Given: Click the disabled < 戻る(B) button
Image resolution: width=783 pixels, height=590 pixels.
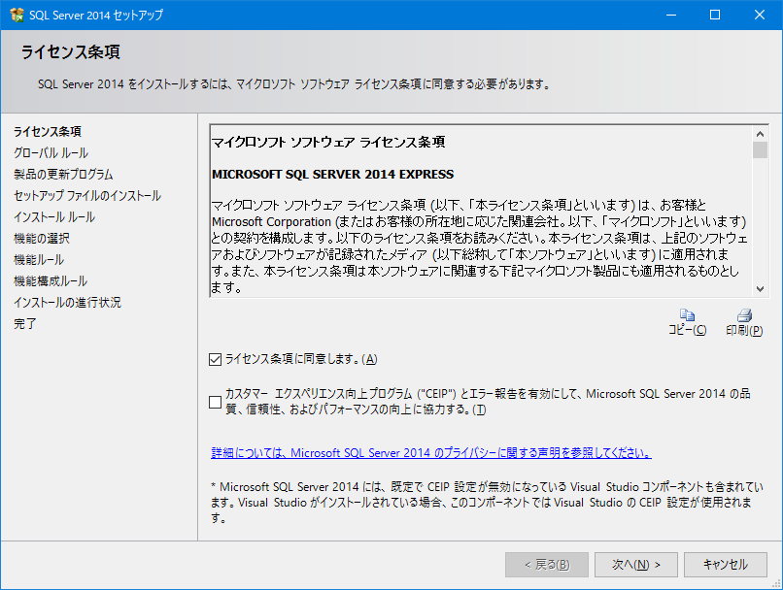Looking at the screenshot, I should 547,565.
